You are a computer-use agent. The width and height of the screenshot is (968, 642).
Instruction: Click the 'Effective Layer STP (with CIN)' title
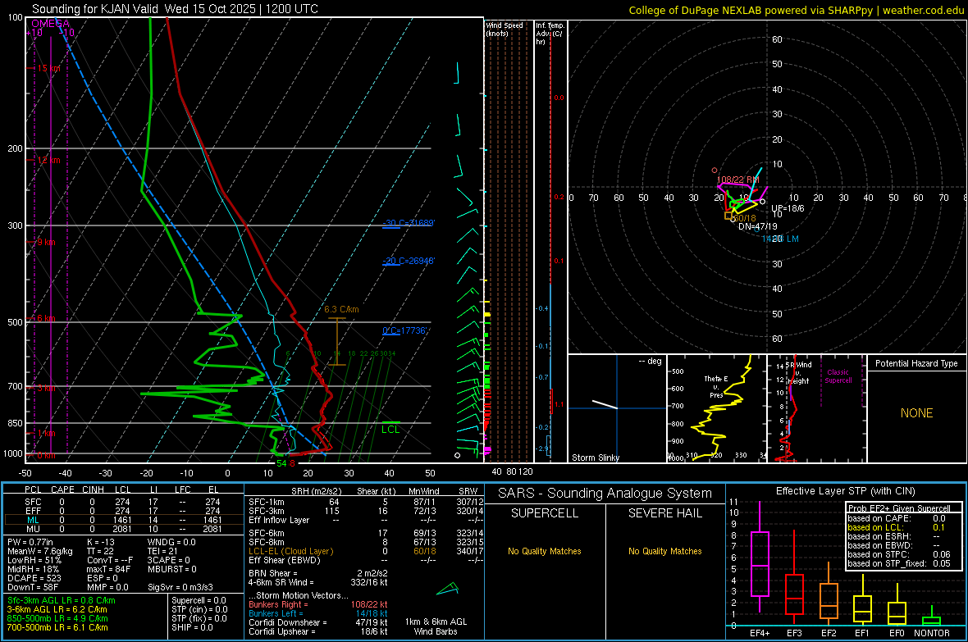pyautogui.click(x=845, y=491)
